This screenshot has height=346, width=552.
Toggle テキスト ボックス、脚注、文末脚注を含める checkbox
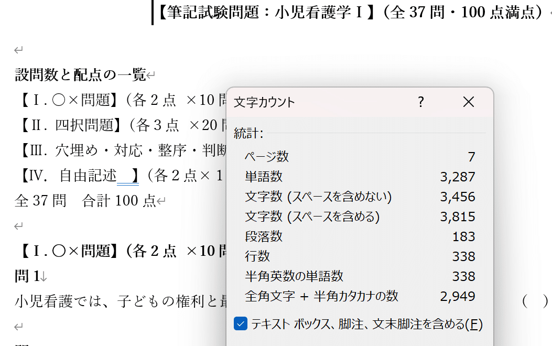(241, 324)
